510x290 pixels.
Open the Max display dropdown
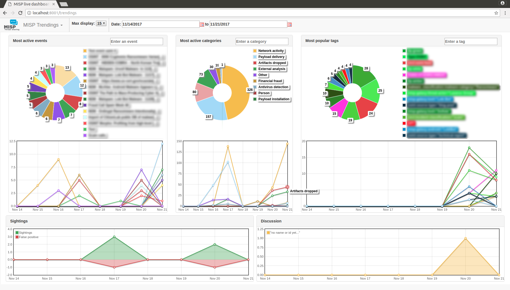point(101,23)
